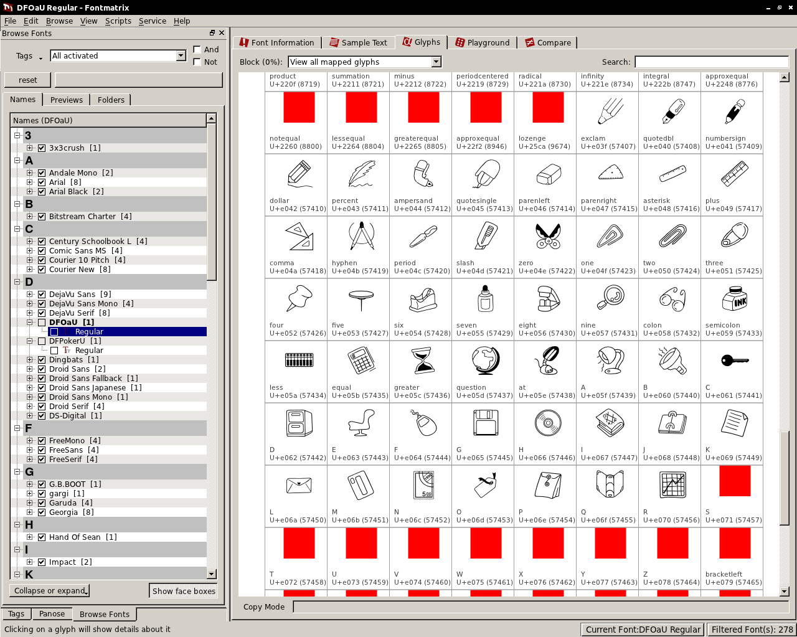Image resolution: width=797 pixels, height=637 pixels.
Task: Click Show face boxes button
Action: 184,591
